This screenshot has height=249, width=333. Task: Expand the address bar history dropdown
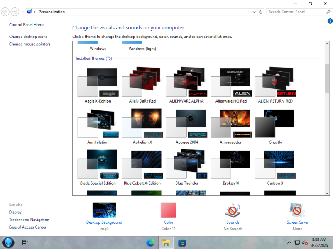[254, 12]
